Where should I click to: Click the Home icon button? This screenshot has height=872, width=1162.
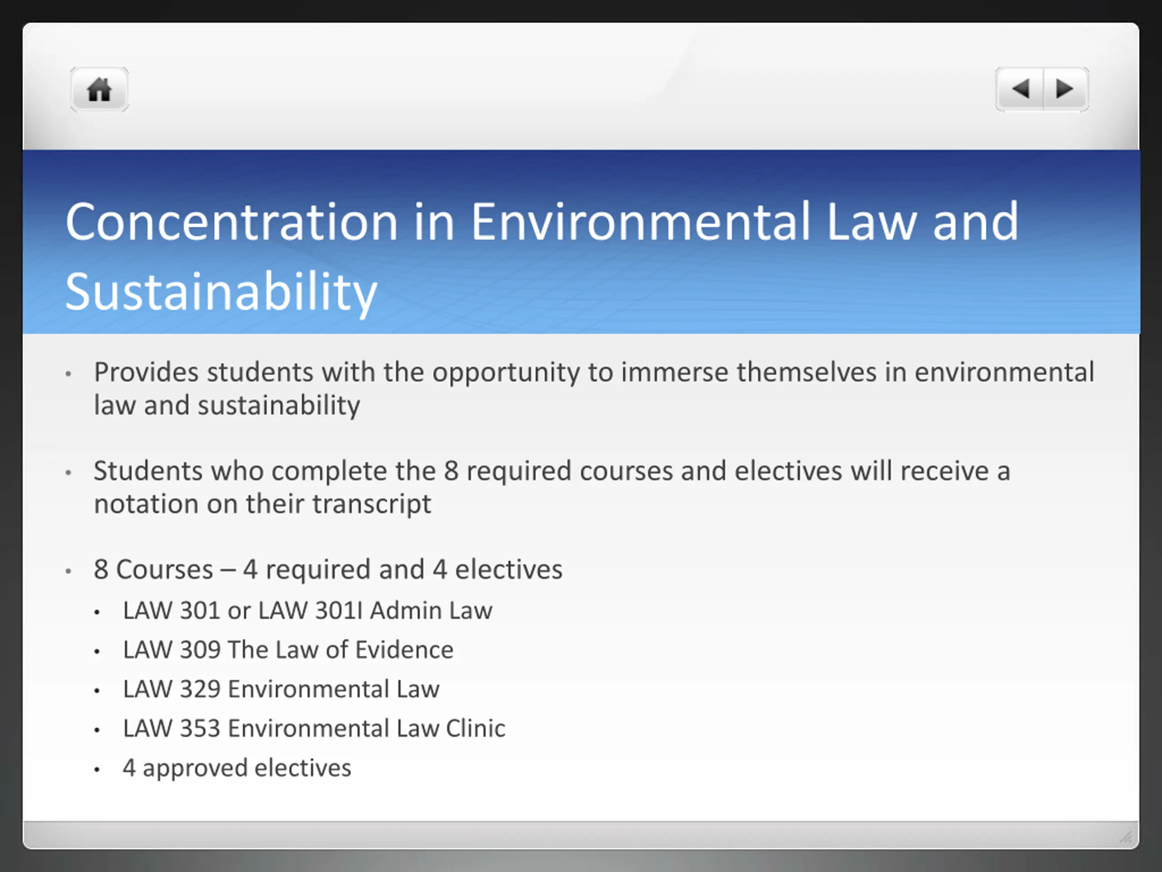pyautogui.click(x=99, y=89)
